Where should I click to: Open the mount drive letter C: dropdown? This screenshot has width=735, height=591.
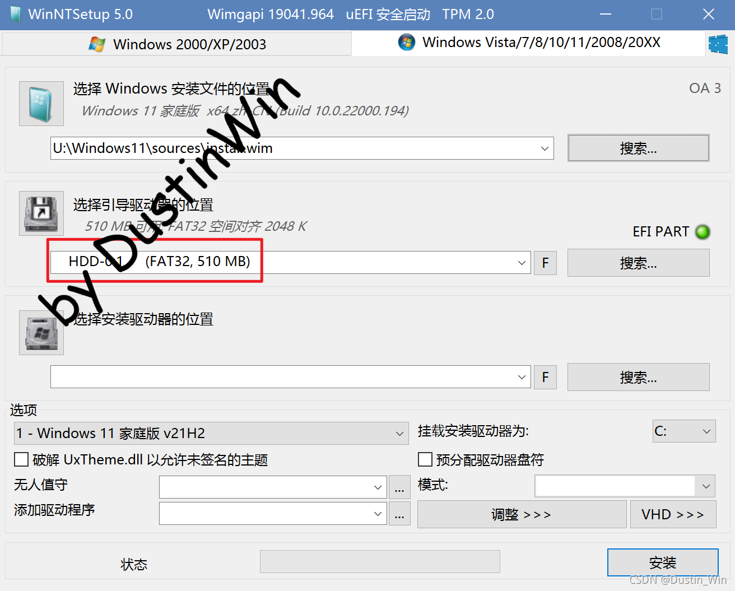(x=684, y=431)
